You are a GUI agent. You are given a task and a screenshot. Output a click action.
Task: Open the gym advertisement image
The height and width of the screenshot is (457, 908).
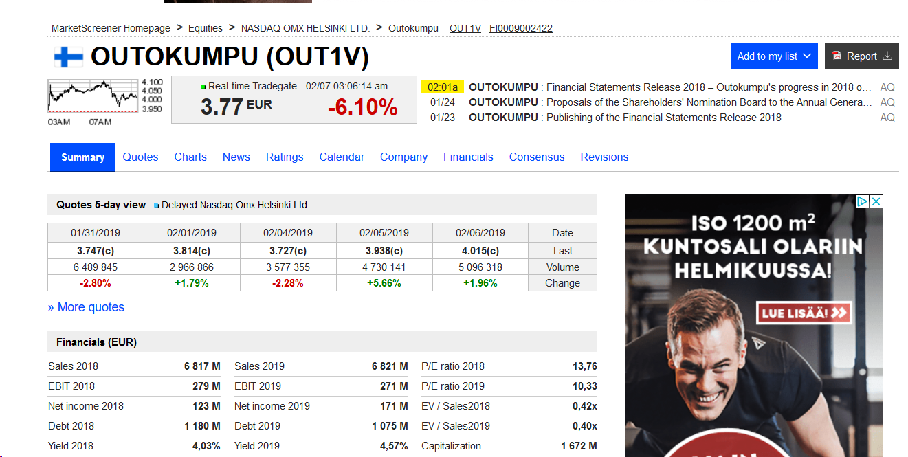pos(754,326)
